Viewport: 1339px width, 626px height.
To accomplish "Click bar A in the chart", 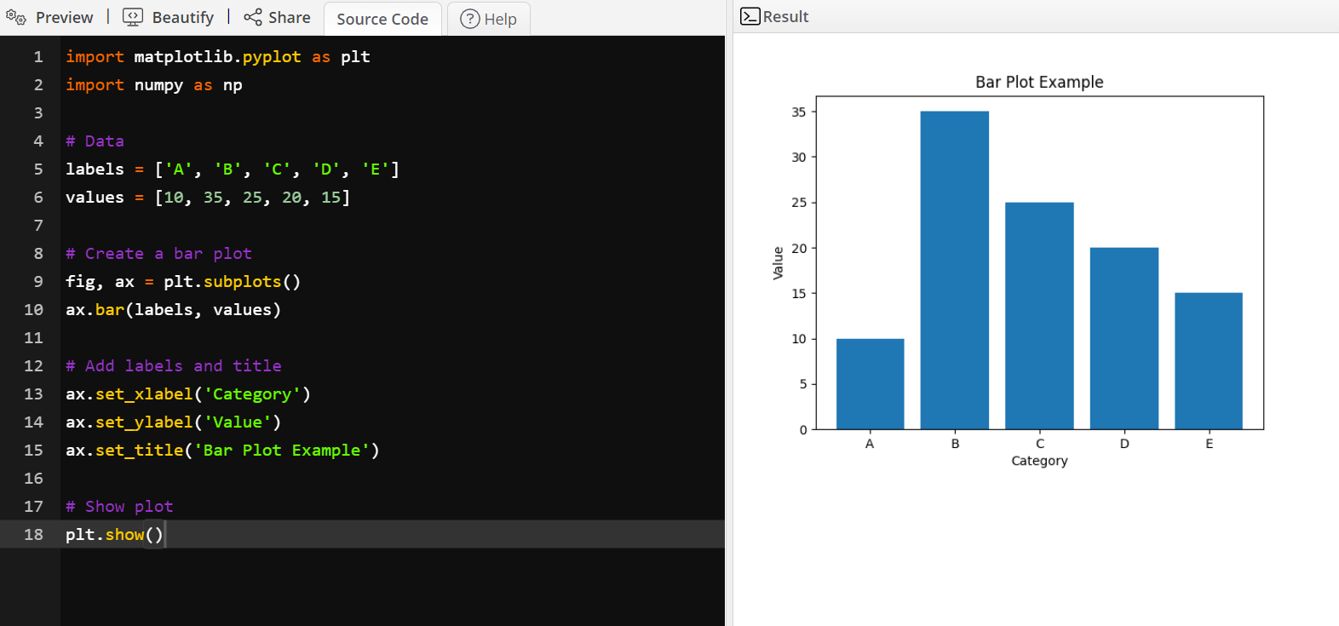I will [870, 384].
